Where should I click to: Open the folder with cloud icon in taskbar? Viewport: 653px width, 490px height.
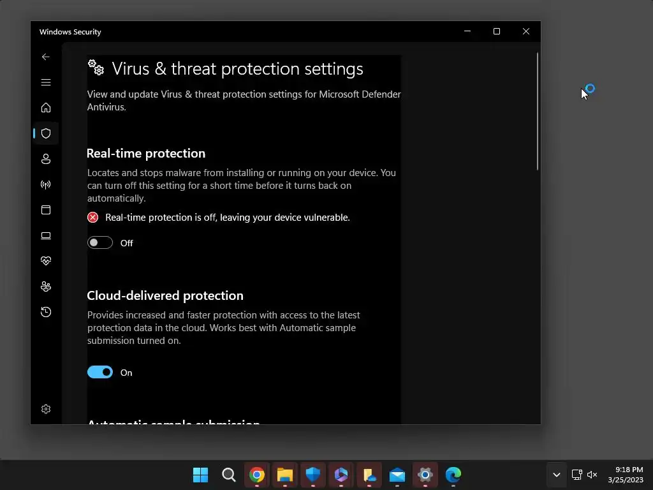(369, 475)
